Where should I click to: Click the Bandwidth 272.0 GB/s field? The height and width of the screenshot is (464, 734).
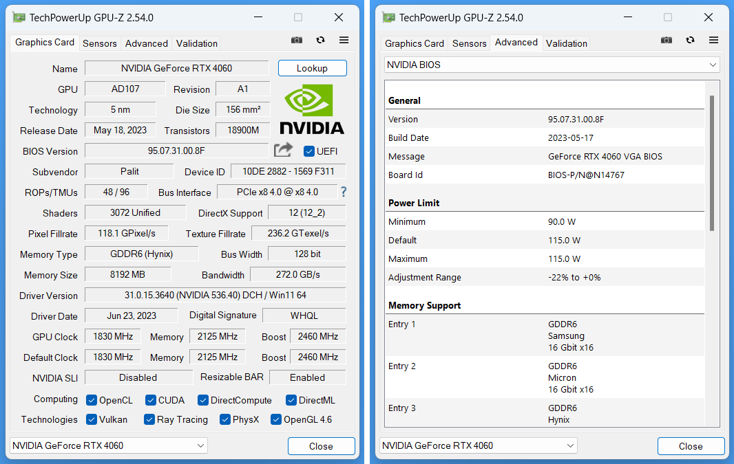[298, 275]
